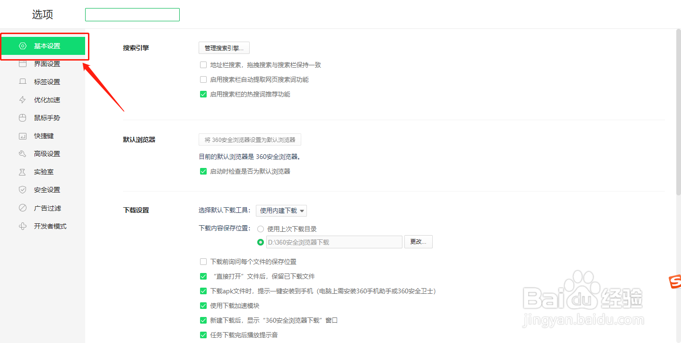681x343 pixels.
Task: Click the 广告过滤 block icon
Action: (22, 208)
